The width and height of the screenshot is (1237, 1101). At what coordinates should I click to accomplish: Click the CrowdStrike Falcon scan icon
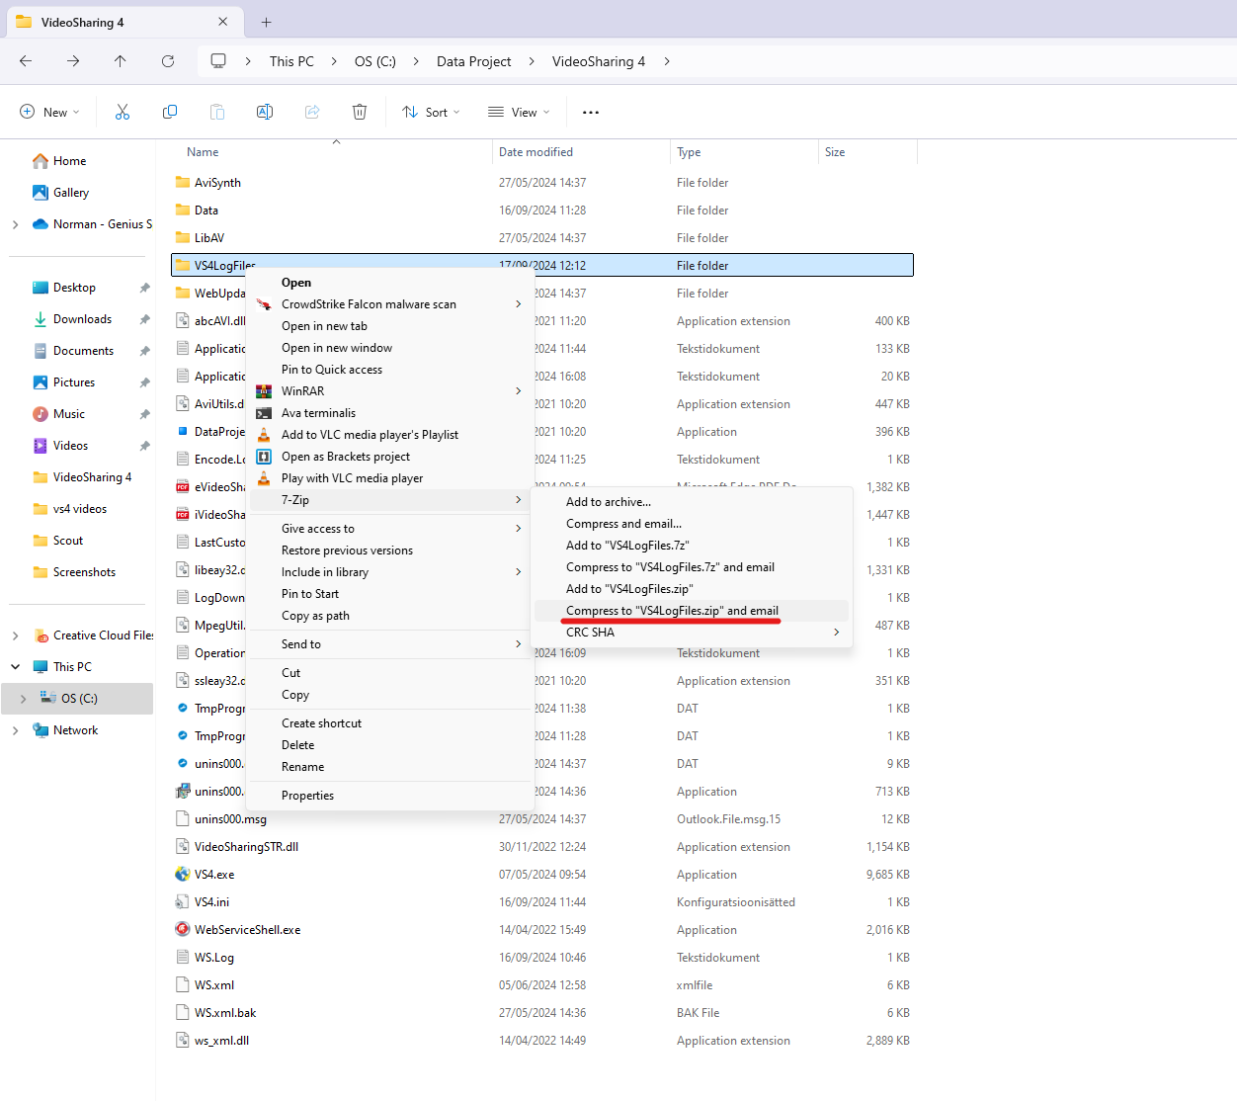click(x=264, y=304)
